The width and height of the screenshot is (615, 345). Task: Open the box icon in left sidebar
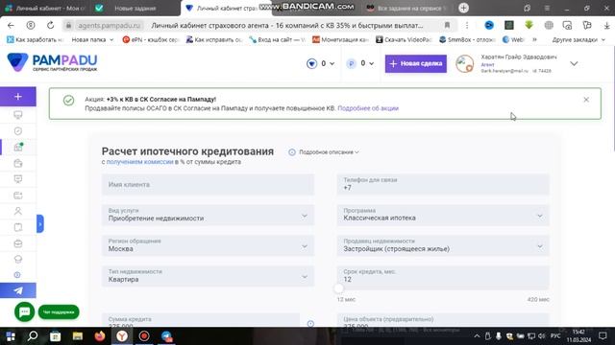point(18,243)
